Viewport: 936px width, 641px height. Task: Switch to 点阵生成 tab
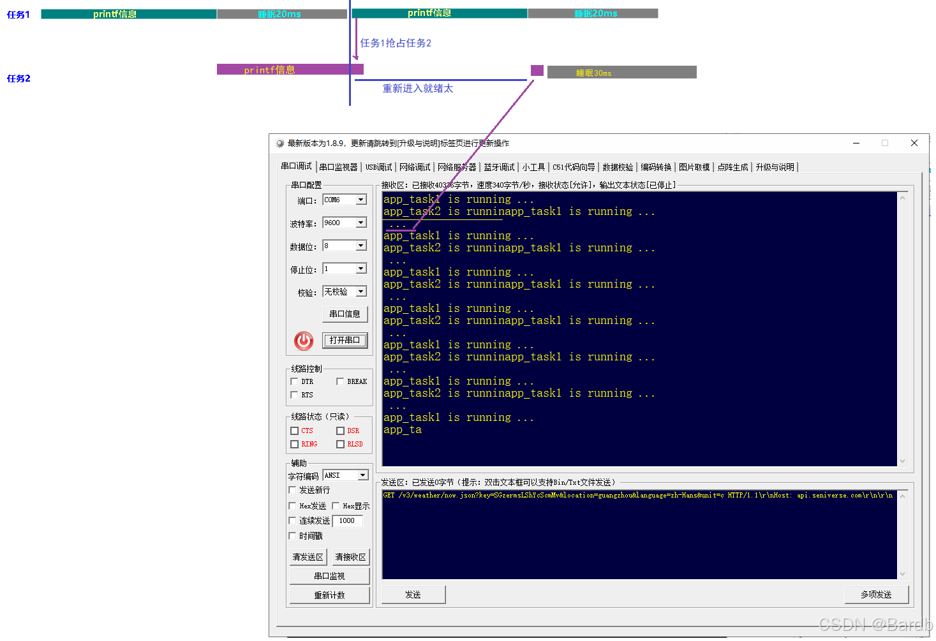[732, 167]
